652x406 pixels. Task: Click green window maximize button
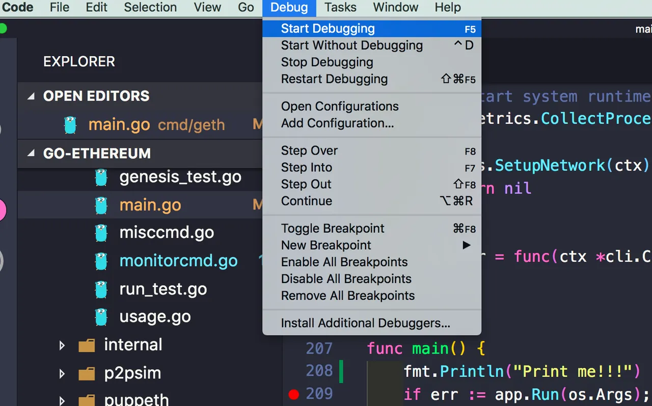pyautogui.click(x=3, y=28)
